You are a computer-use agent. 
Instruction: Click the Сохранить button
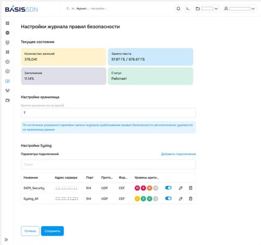pos(52,231)
